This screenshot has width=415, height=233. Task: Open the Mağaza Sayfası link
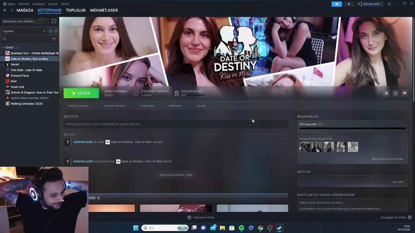coord(78,106)
